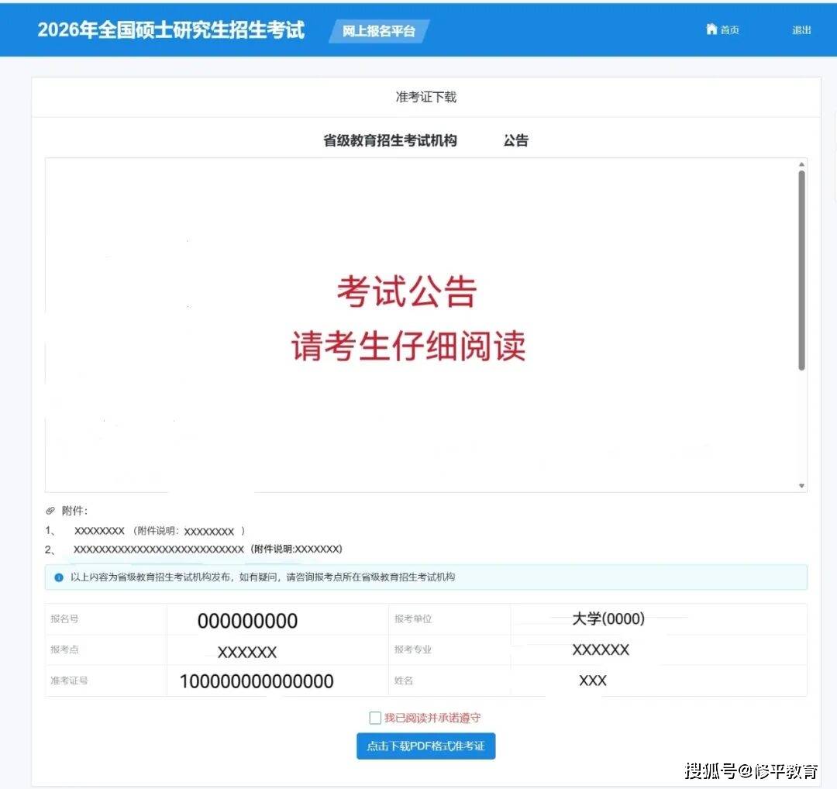Click the 报考专业 value XXXXXX

[x=601, y=649]
